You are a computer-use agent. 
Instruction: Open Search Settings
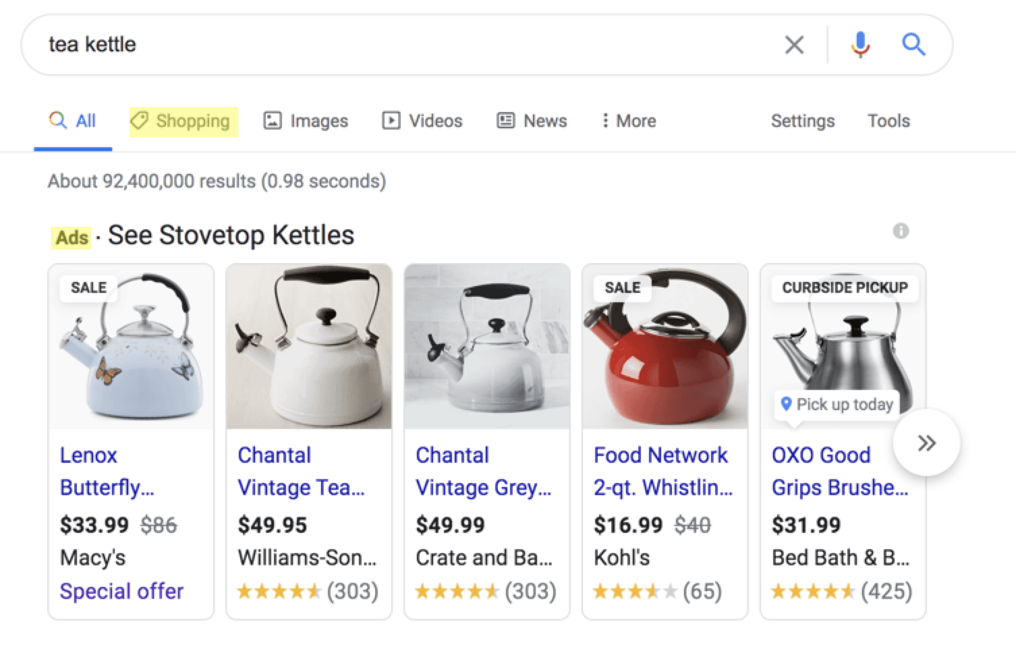[x=802, y=120]
